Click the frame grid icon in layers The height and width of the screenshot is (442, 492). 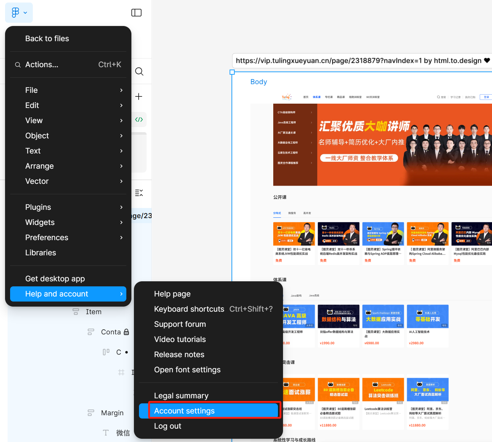tap(122, 372)
